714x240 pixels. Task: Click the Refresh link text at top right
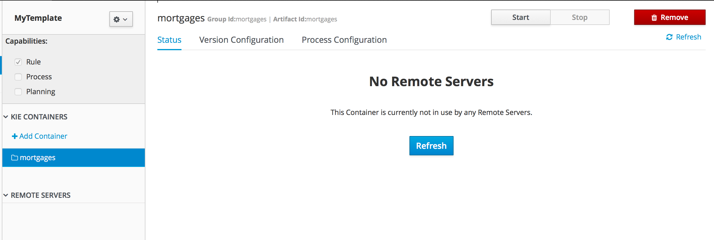point(688,37)
